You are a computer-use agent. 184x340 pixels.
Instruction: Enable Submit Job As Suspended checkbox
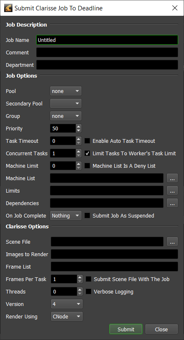pos(87,215)
